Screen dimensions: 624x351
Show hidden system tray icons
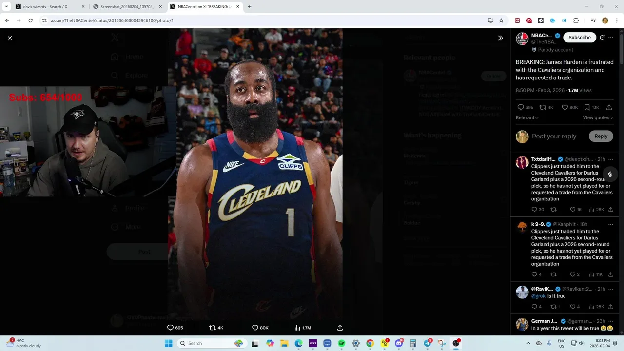528,343
